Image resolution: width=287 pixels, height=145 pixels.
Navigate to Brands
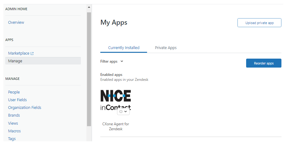tap(14, 115)
